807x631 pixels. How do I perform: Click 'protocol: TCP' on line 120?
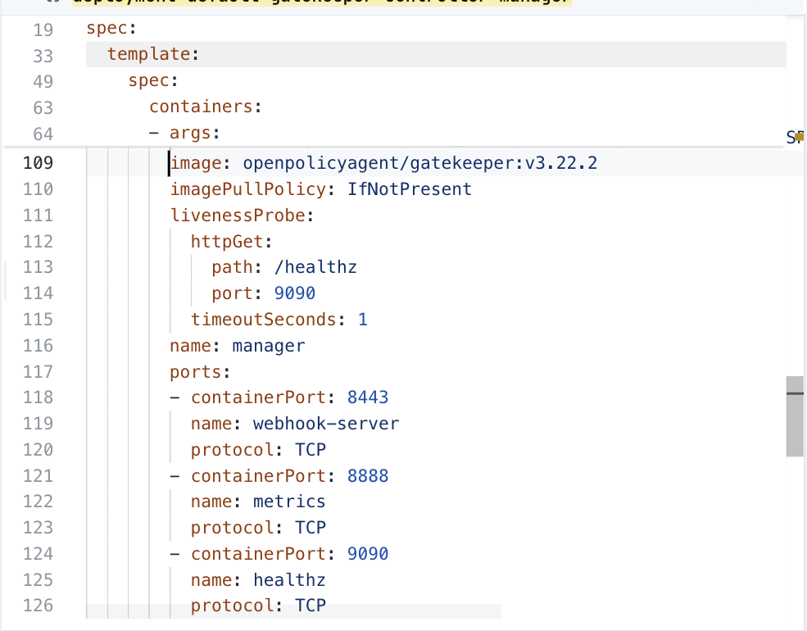[258, 450]
